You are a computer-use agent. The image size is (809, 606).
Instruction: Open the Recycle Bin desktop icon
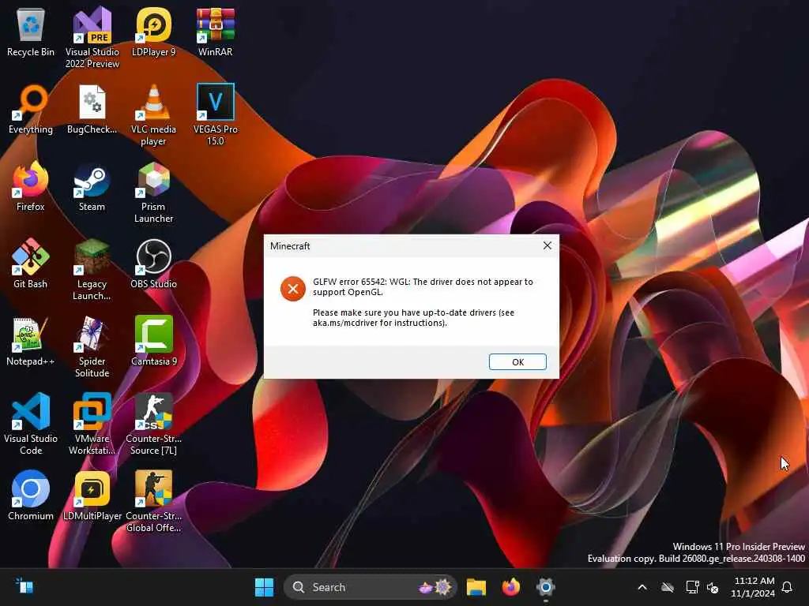[31, 32]
